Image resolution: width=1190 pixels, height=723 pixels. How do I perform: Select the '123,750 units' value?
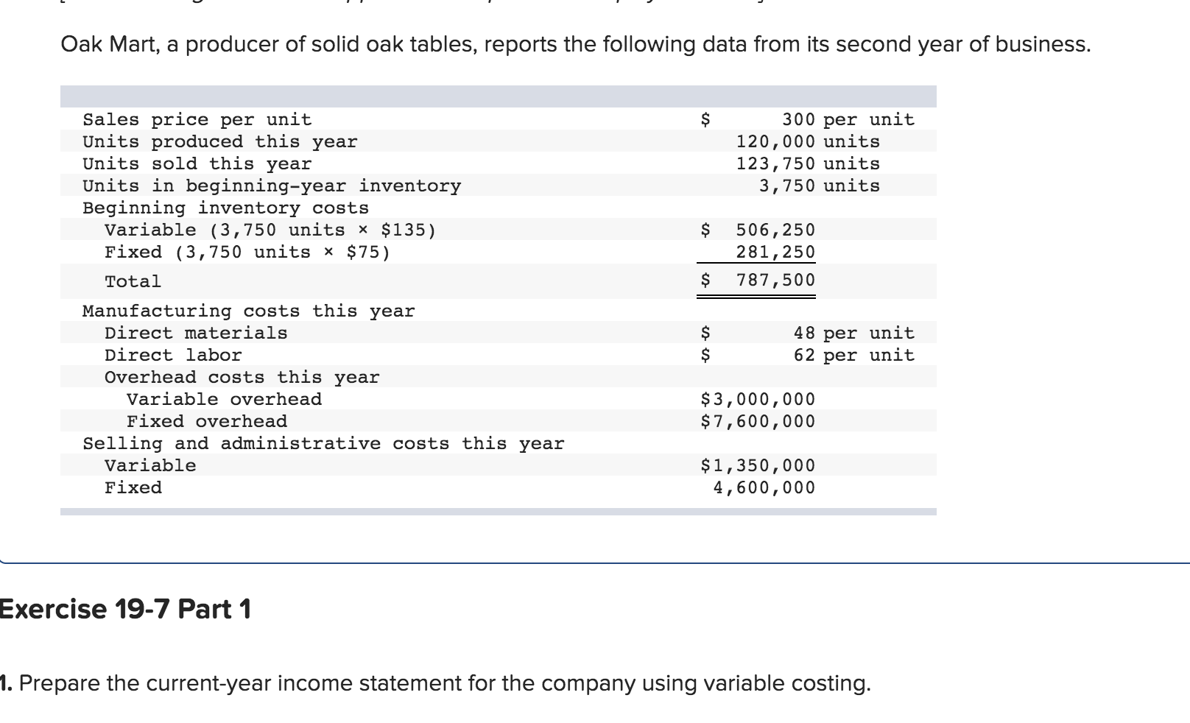pos(808,163)
